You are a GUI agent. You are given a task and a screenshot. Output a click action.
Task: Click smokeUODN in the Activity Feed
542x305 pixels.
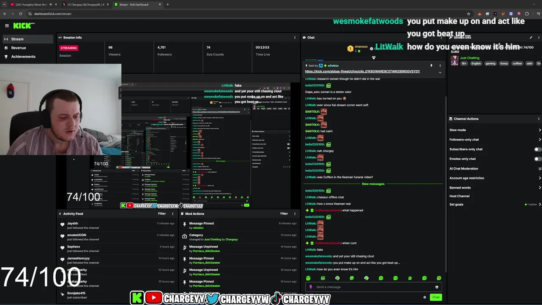[x=77, y=235]
